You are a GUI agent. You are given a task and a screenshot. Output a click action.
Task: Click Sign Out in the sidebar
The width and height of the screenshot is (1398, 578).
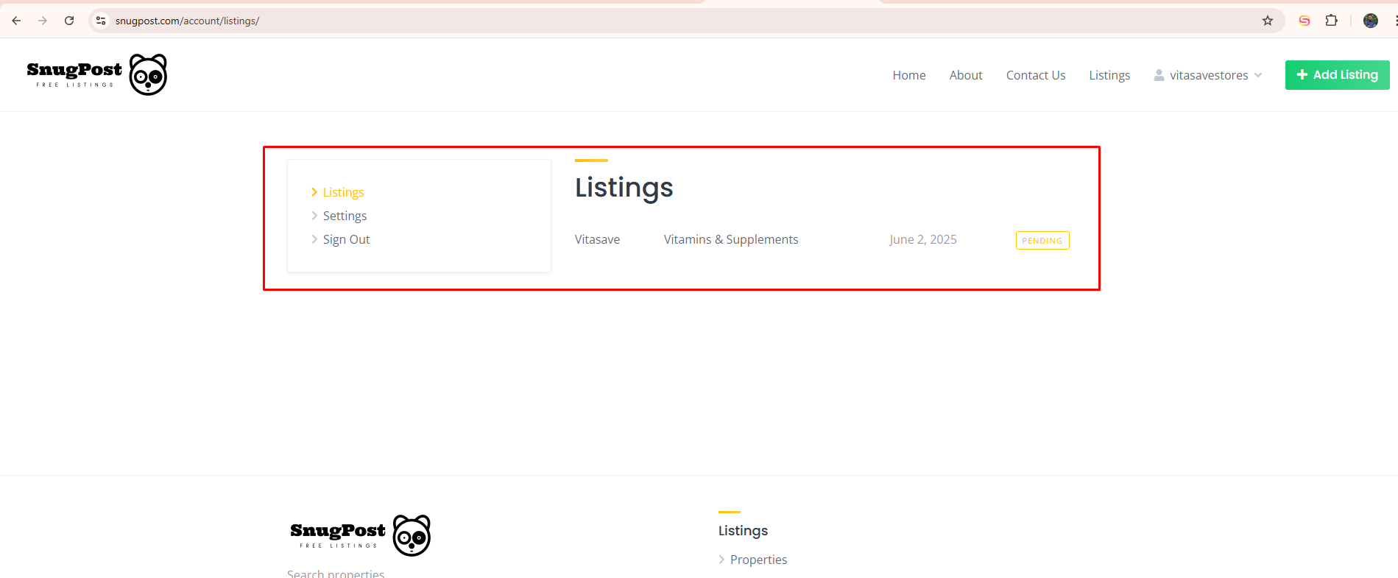tap(346, 239)
